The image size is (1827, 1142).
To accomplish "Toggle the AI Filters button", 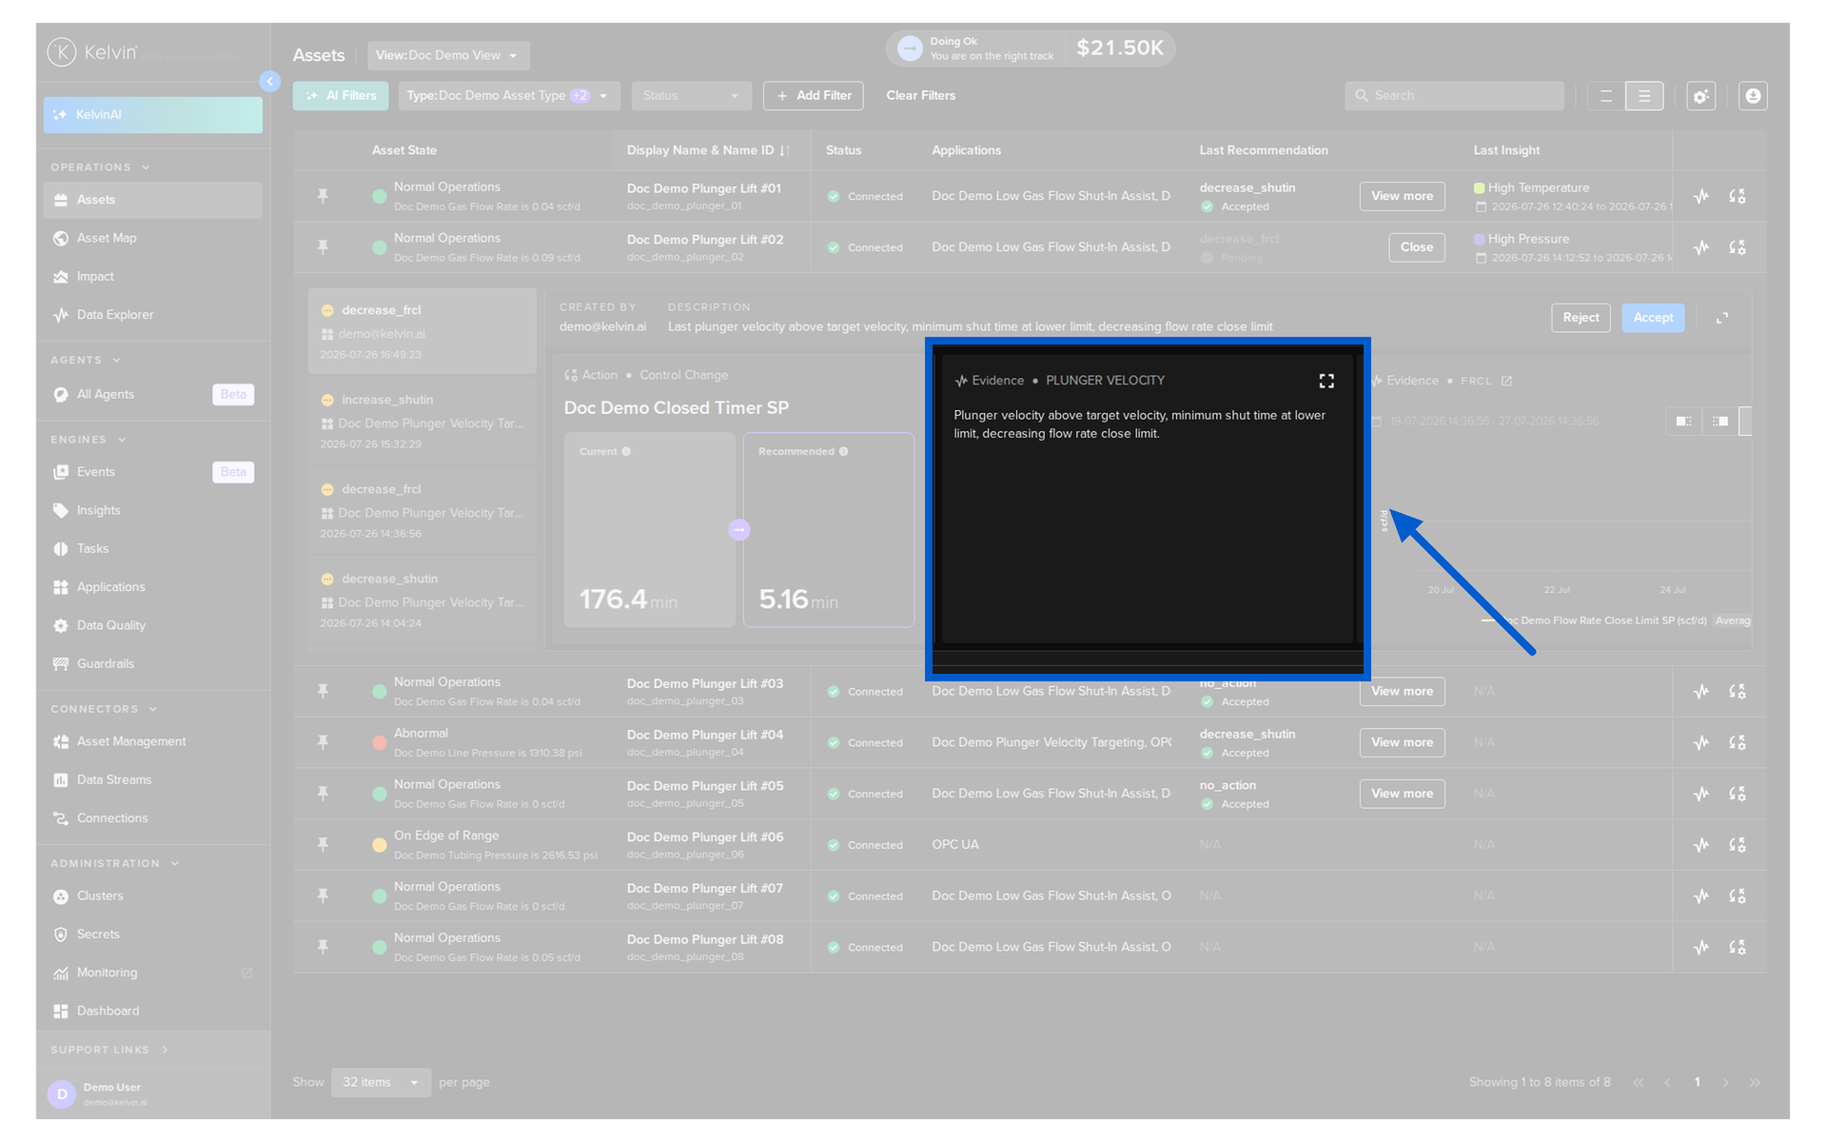I will click(x=341, y=96).
